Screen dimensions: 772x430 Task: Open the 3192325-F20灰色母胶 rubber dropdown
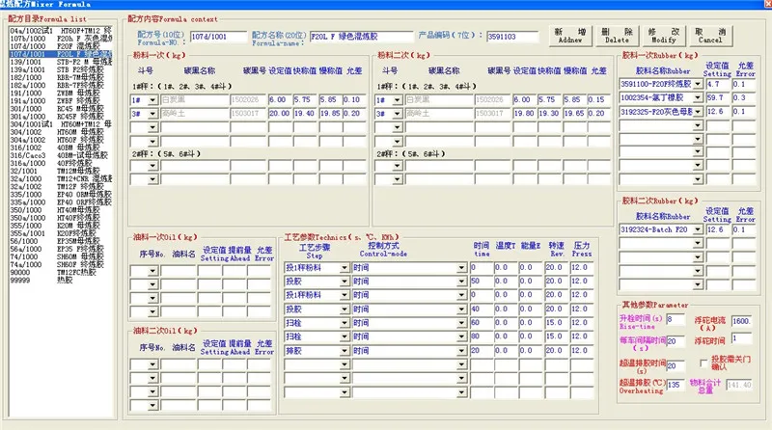(x=697, y=112)
